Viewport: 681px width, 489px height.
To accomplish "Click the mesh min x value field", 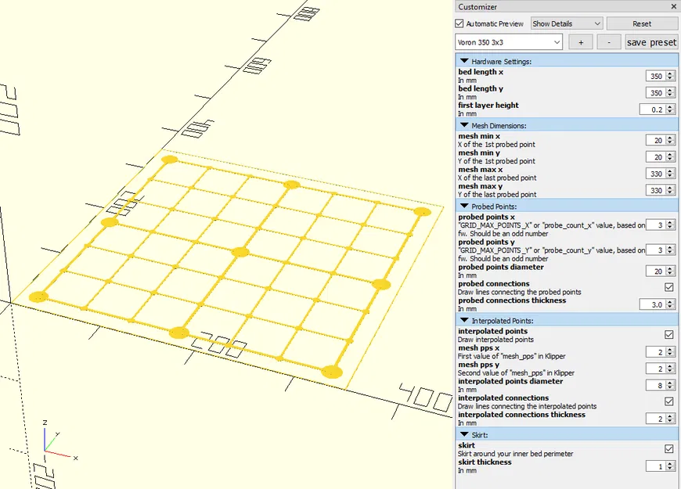I will tap(656, 140).
